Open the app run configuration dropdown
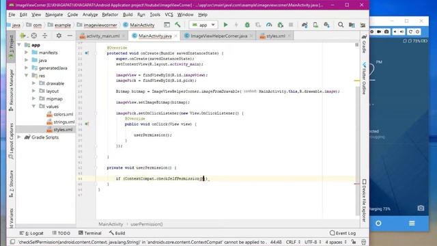The width and height of the screenshot is (437, 246). pos(203,25)
